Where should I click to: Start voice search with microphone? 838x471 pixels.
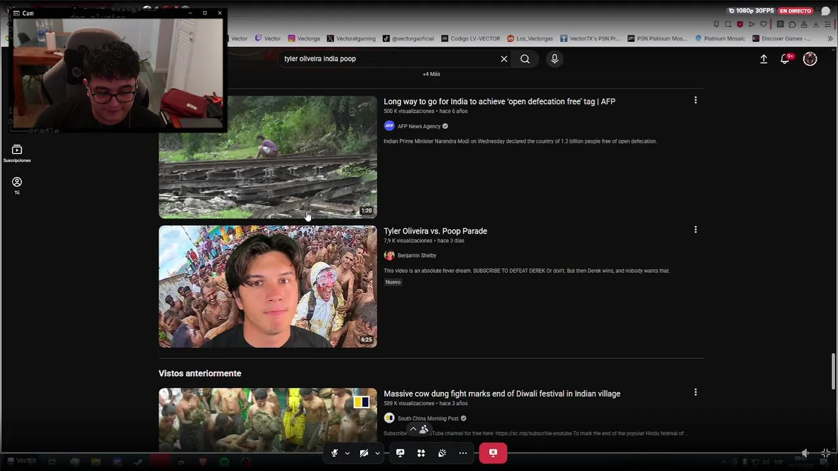pos(555,59)
